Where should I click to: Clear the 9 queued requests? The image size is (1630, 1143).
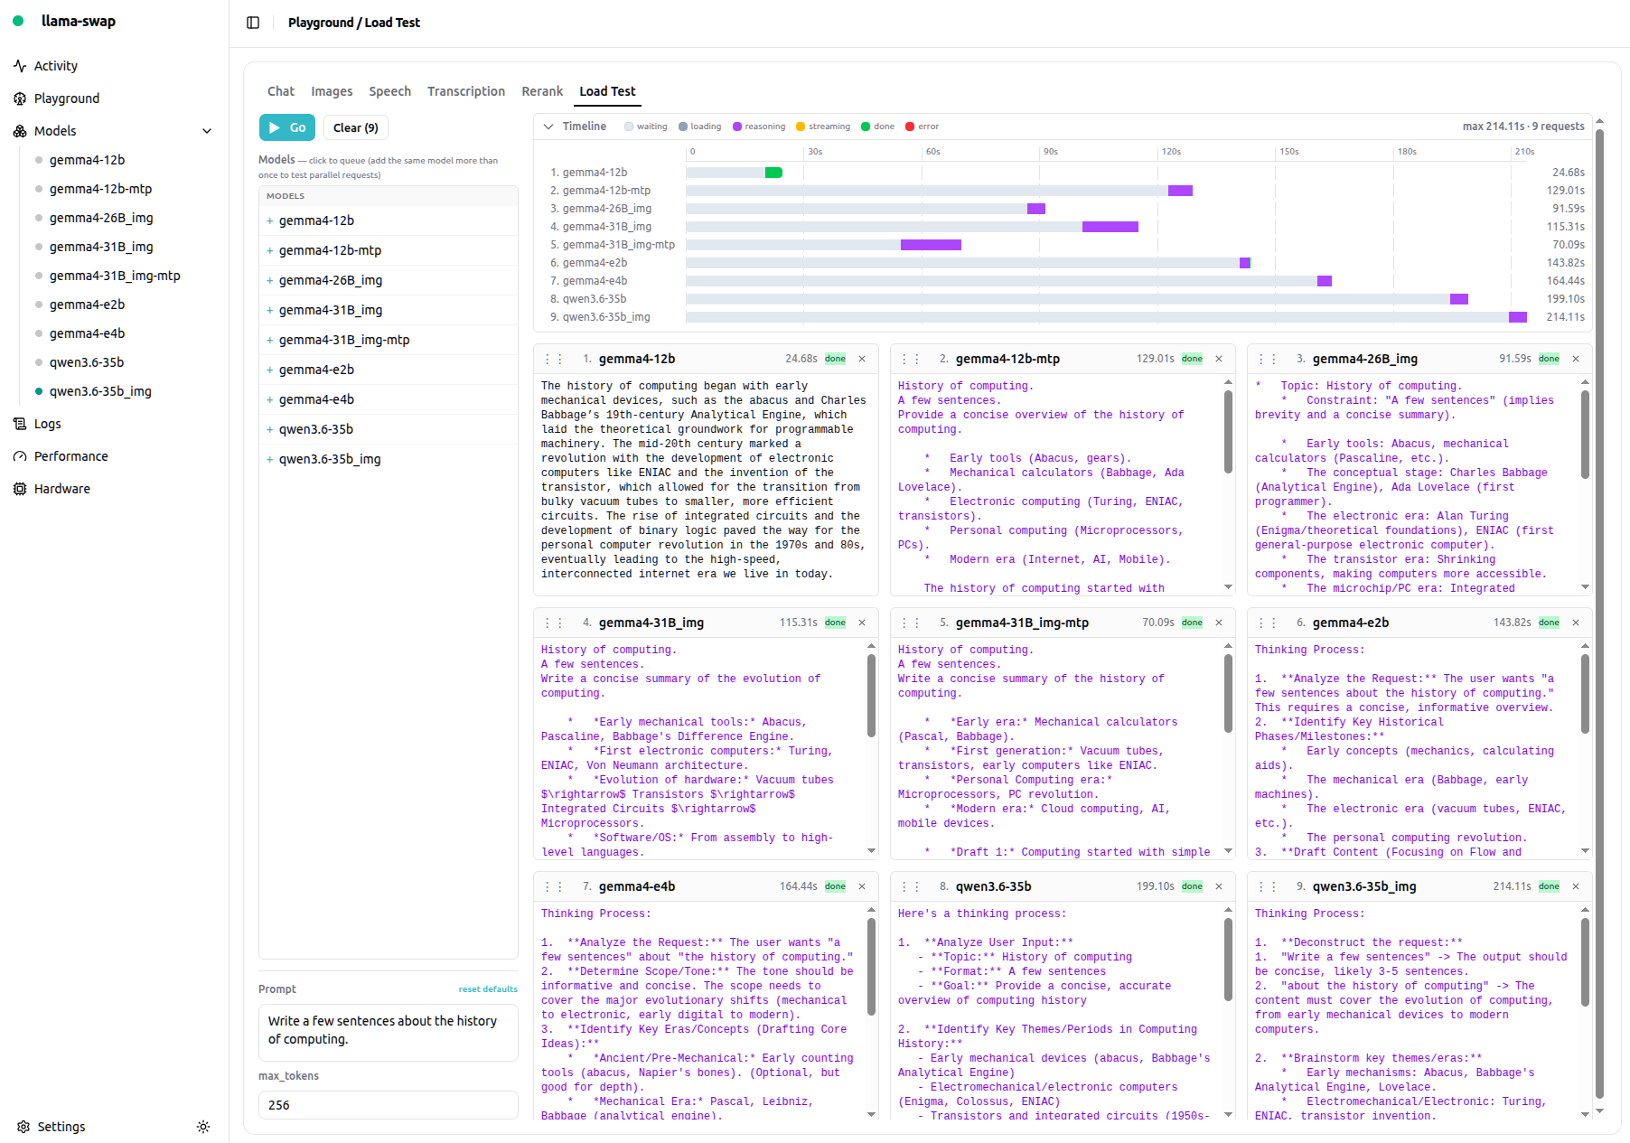click(356, 127)
